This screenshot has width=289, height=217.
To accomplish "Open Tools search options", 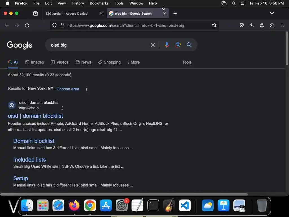I will pos(187,62).
